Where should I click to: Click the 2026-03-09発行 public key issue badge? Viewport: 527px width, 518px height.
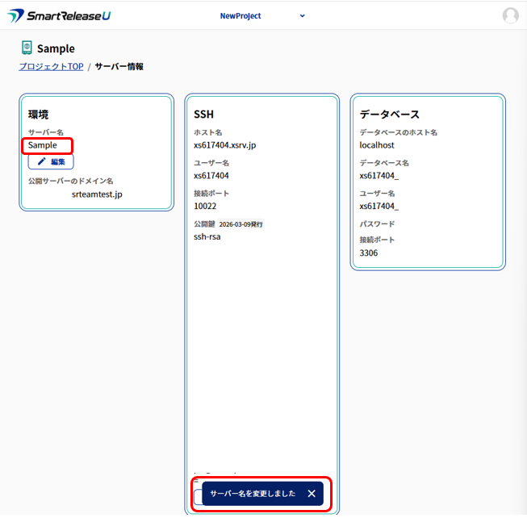point(240,223)
